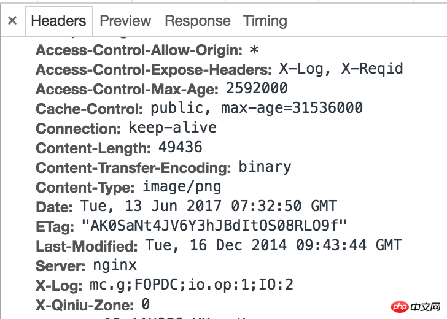Screen dimensions: 447x319
Task: Open the Response tab
Action: [x=198, y=21]
